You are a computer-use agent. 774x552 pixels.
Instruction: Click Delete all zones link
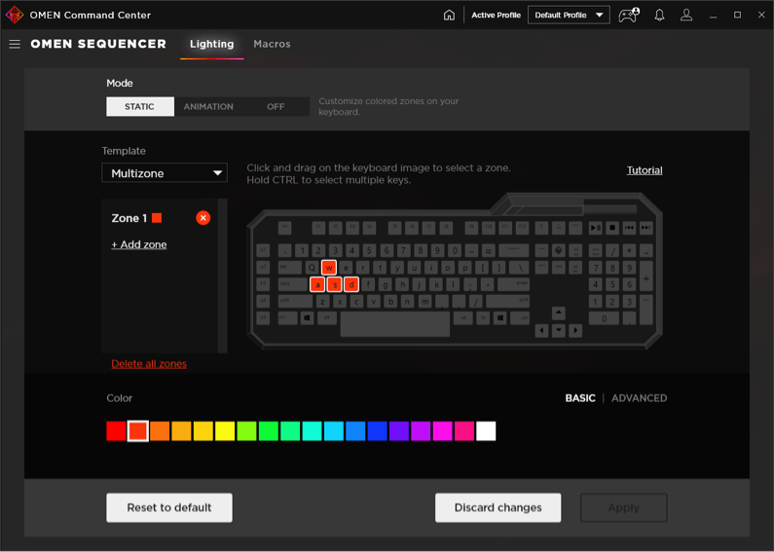click(149, 364)
